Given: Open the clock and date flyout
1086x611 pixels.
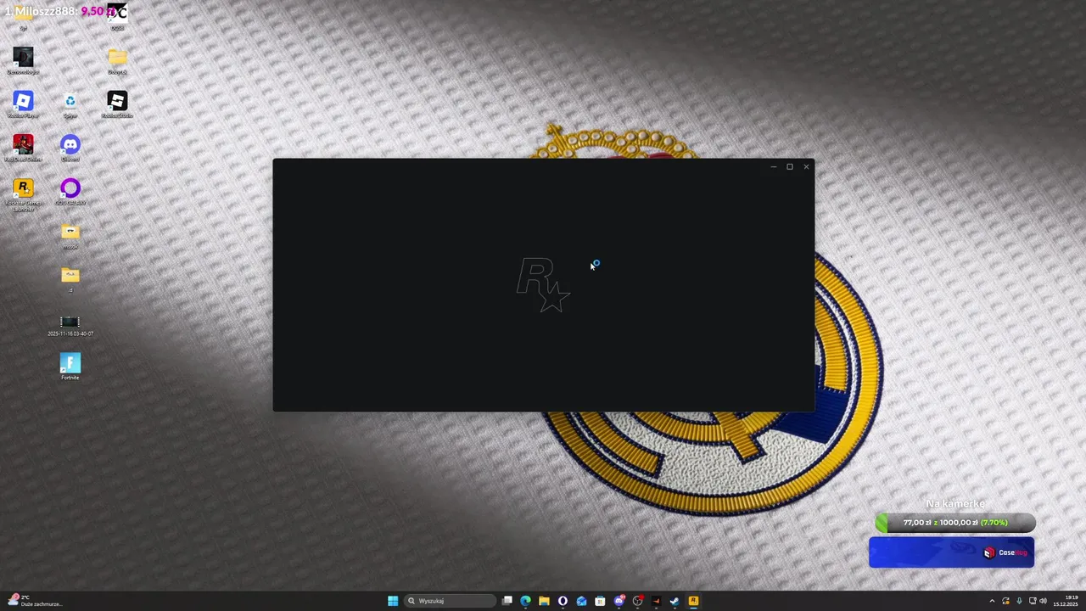Looking at the screenshot, I should point(1066,601).
